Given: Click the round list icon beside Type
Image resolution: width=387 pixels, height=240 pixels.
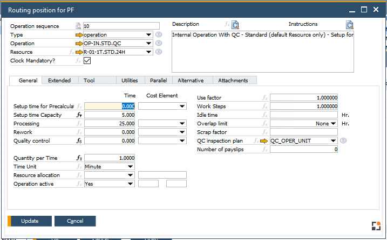Looking at the screenshot, I should click(159, 34).
